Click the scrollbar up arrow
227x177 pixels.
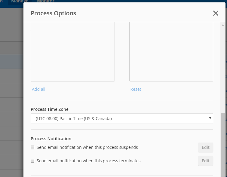223,25
